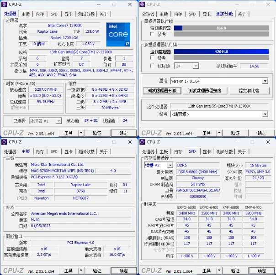The image size is (276, 275).
Task: Click the Intel Core i7 logo badge
Action: (x=118, y=35)
